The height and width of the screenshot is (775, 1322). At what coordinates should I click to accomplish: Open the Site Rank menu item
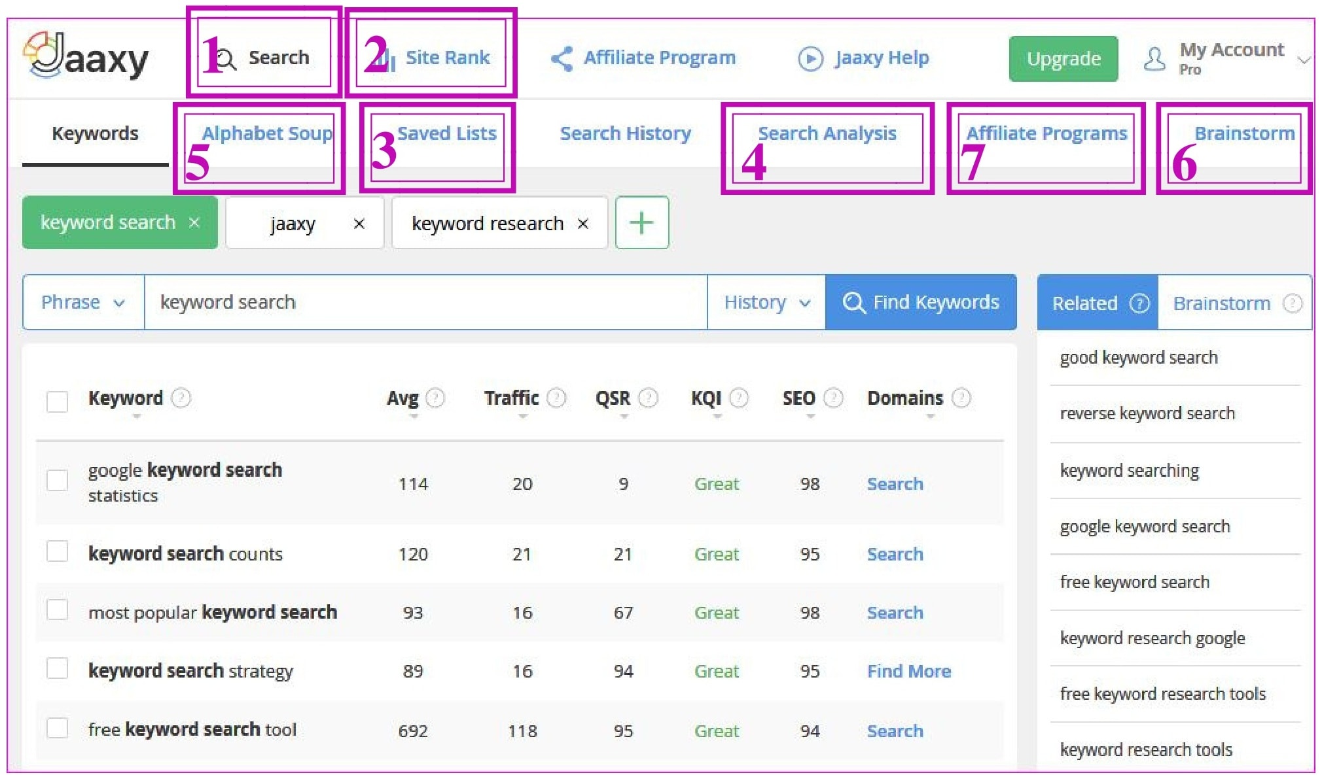point(434,58)
